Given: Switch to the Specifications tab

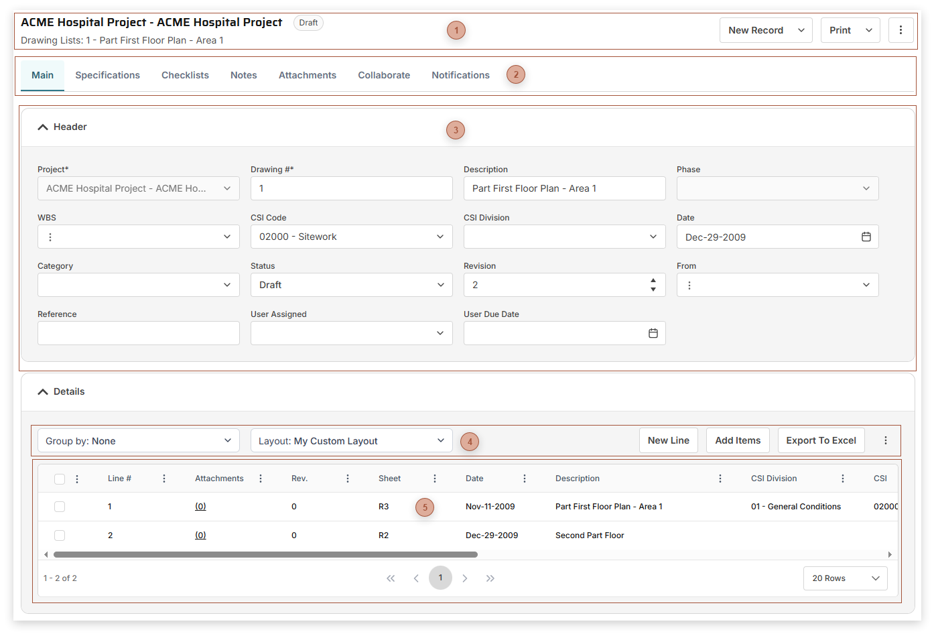Looking at the screenshot, I should click(x=107, y=75).
